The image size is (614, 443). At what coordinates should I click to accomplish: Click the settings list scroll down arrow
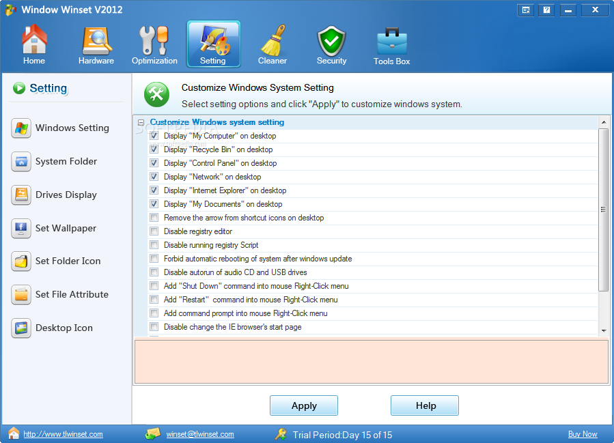(604, 330)
